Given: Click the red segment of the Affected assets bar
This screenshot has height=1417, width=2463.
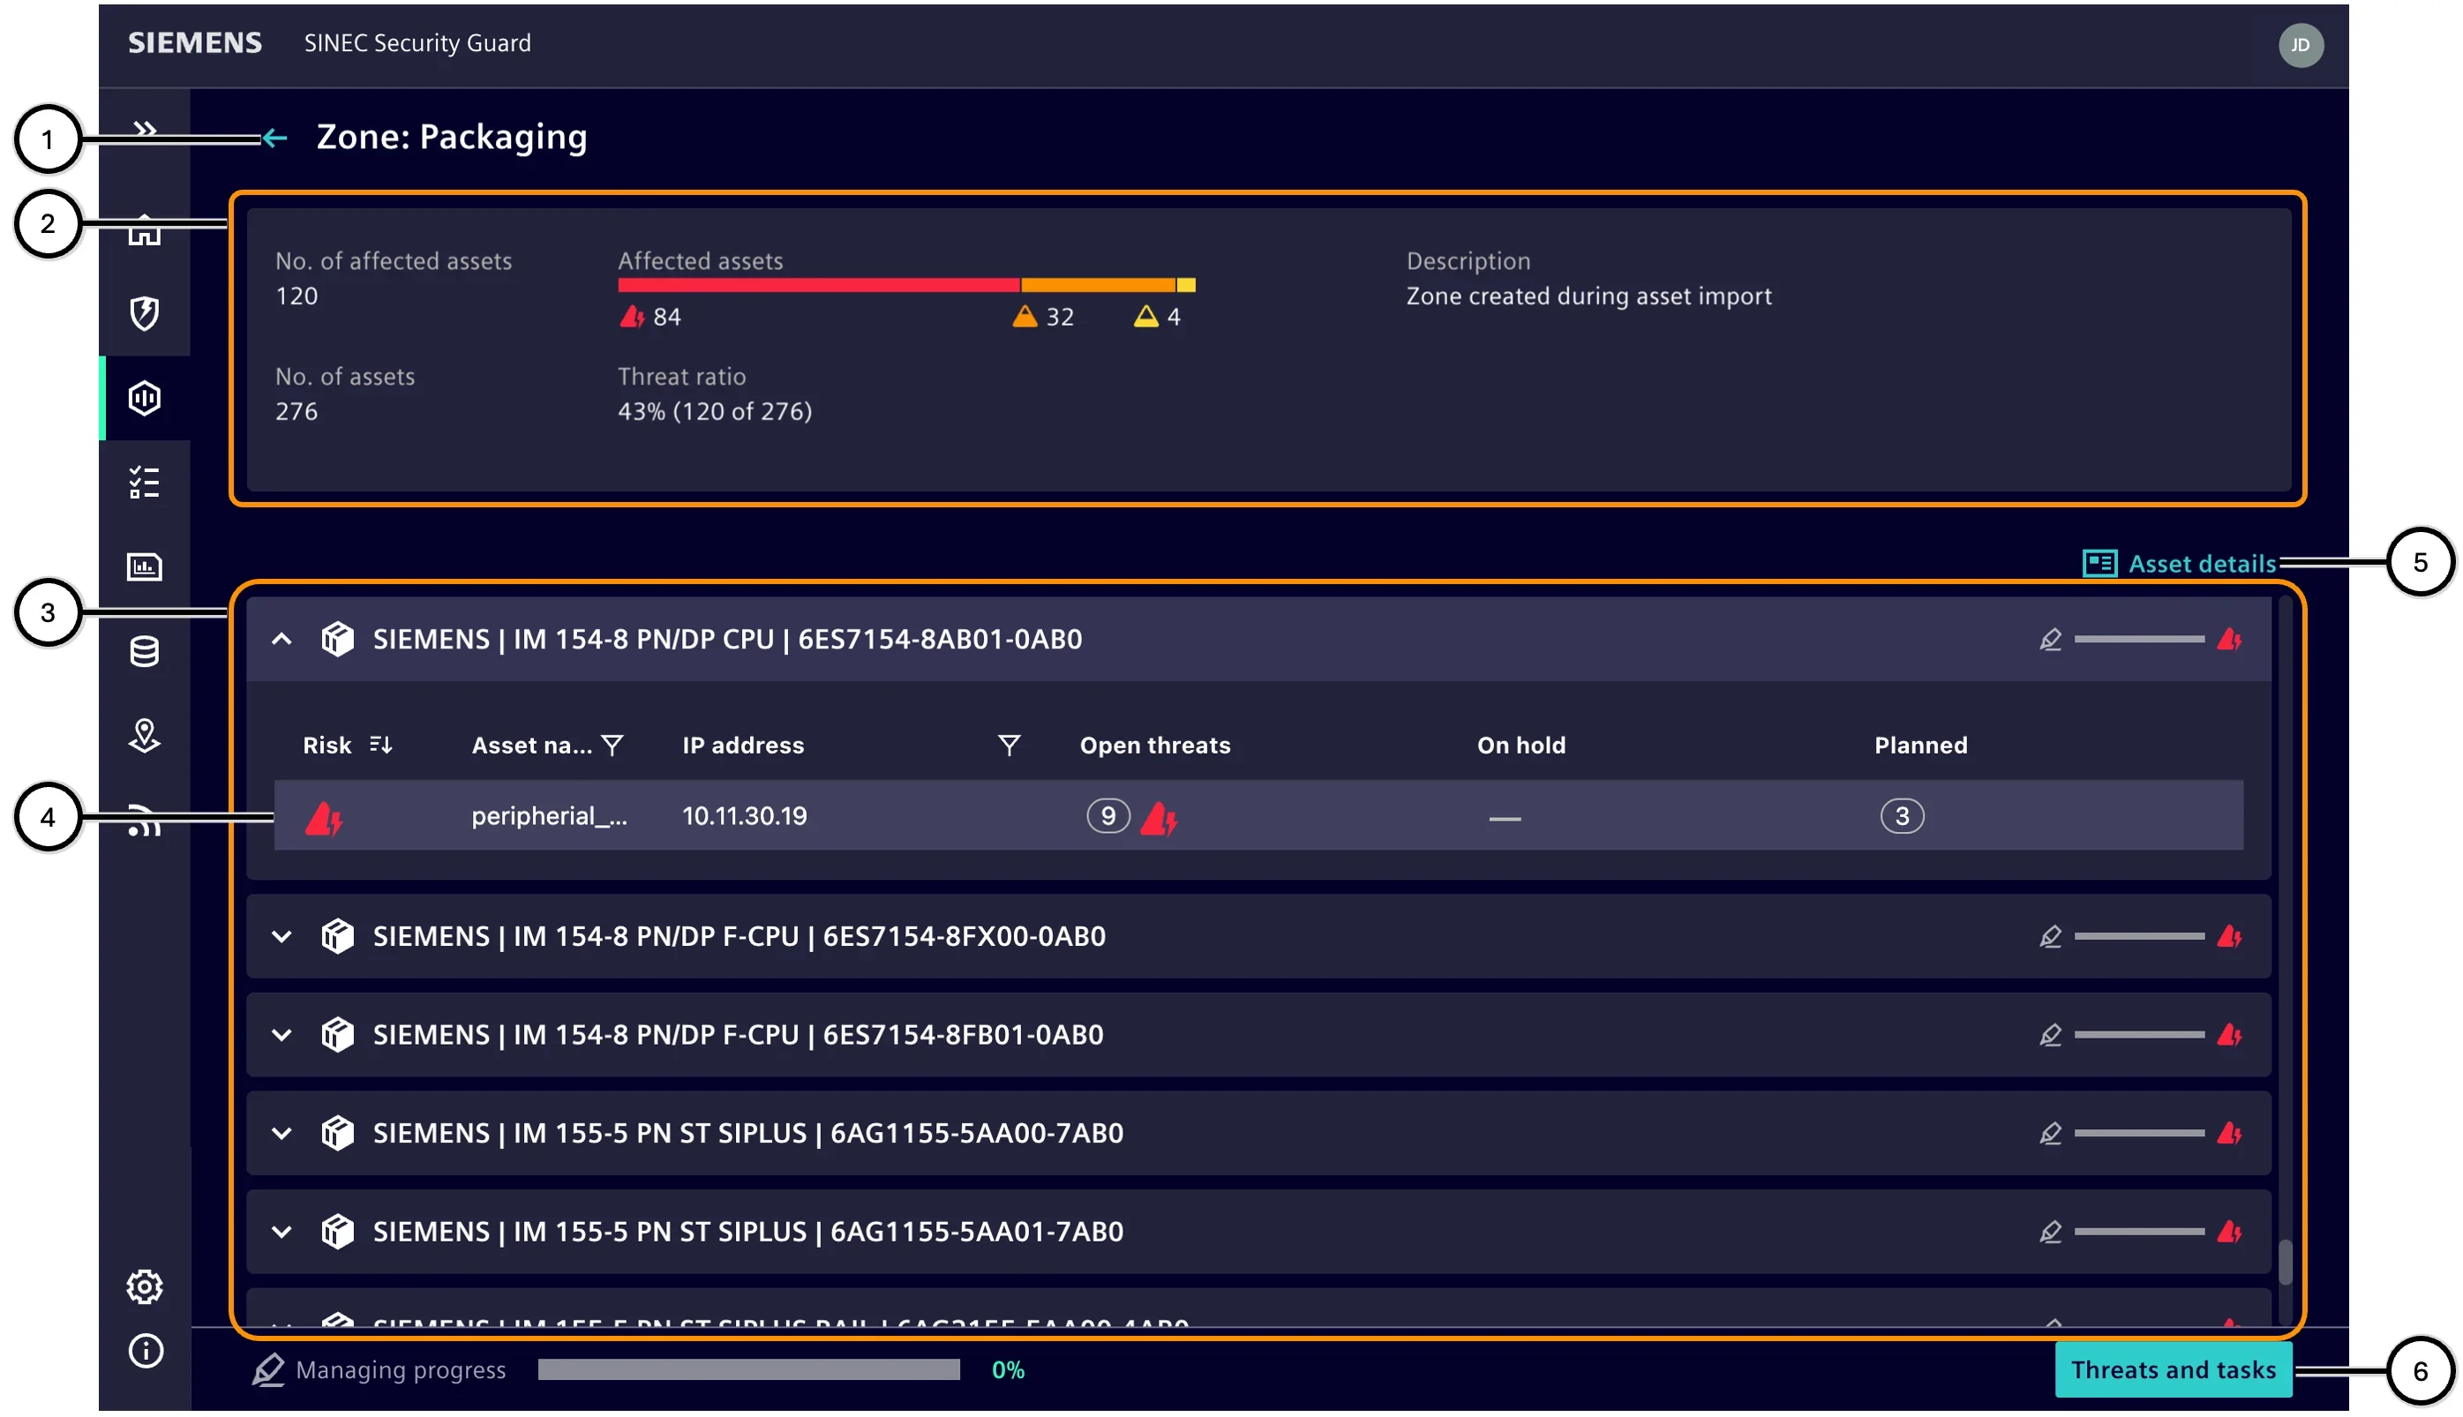Looking at the screenshot, I should click(x=818, y=285).
